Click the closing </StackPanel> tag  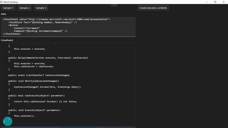tap(12, 34)
